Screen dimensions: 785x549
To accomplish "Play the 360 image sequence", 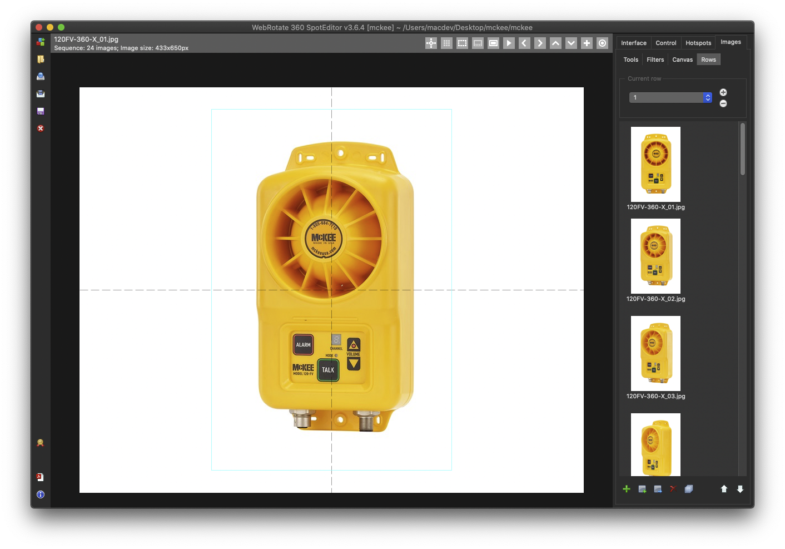I will point(509,43).
